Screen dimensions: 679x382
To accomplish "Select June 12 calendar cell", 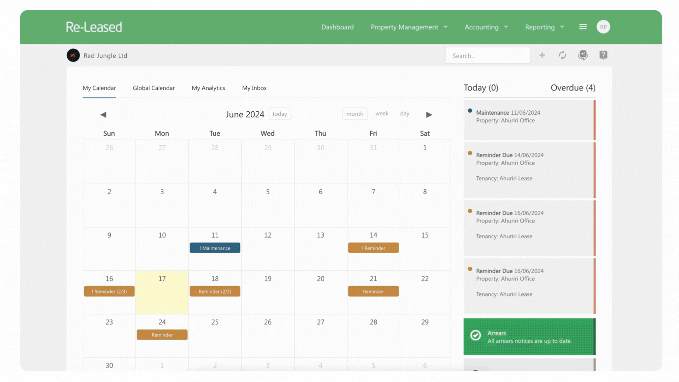I will [x=268, y=249].
